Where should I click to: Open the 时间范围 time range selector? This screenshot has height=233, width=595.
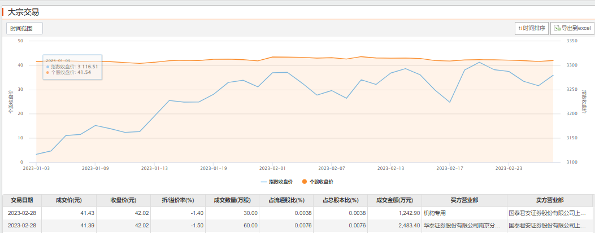click(x=24, y=28)
